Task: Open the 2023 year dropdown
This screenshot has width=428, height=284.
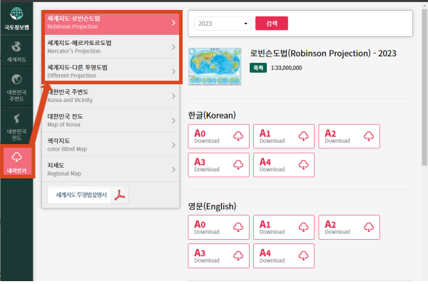Action: coord(223,24)
